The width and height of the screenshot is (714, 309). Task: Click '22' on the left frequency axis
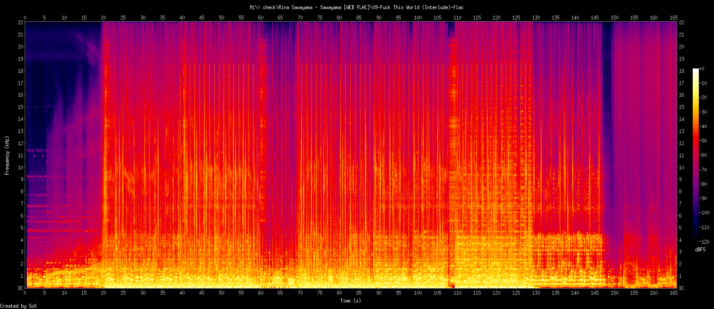tap(20, 23)
